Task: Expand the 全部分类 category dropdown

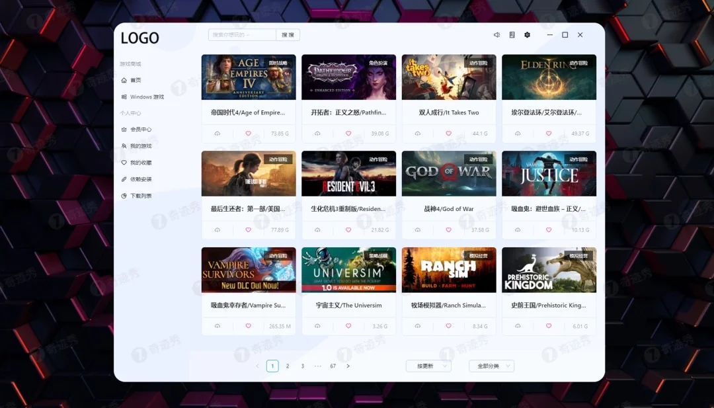Action: [491, 365]
